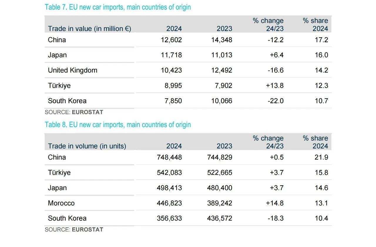This screenshot has height=247, width=376.
Task: Click Japan's 498,413 units cell
Action: [169, 188]
